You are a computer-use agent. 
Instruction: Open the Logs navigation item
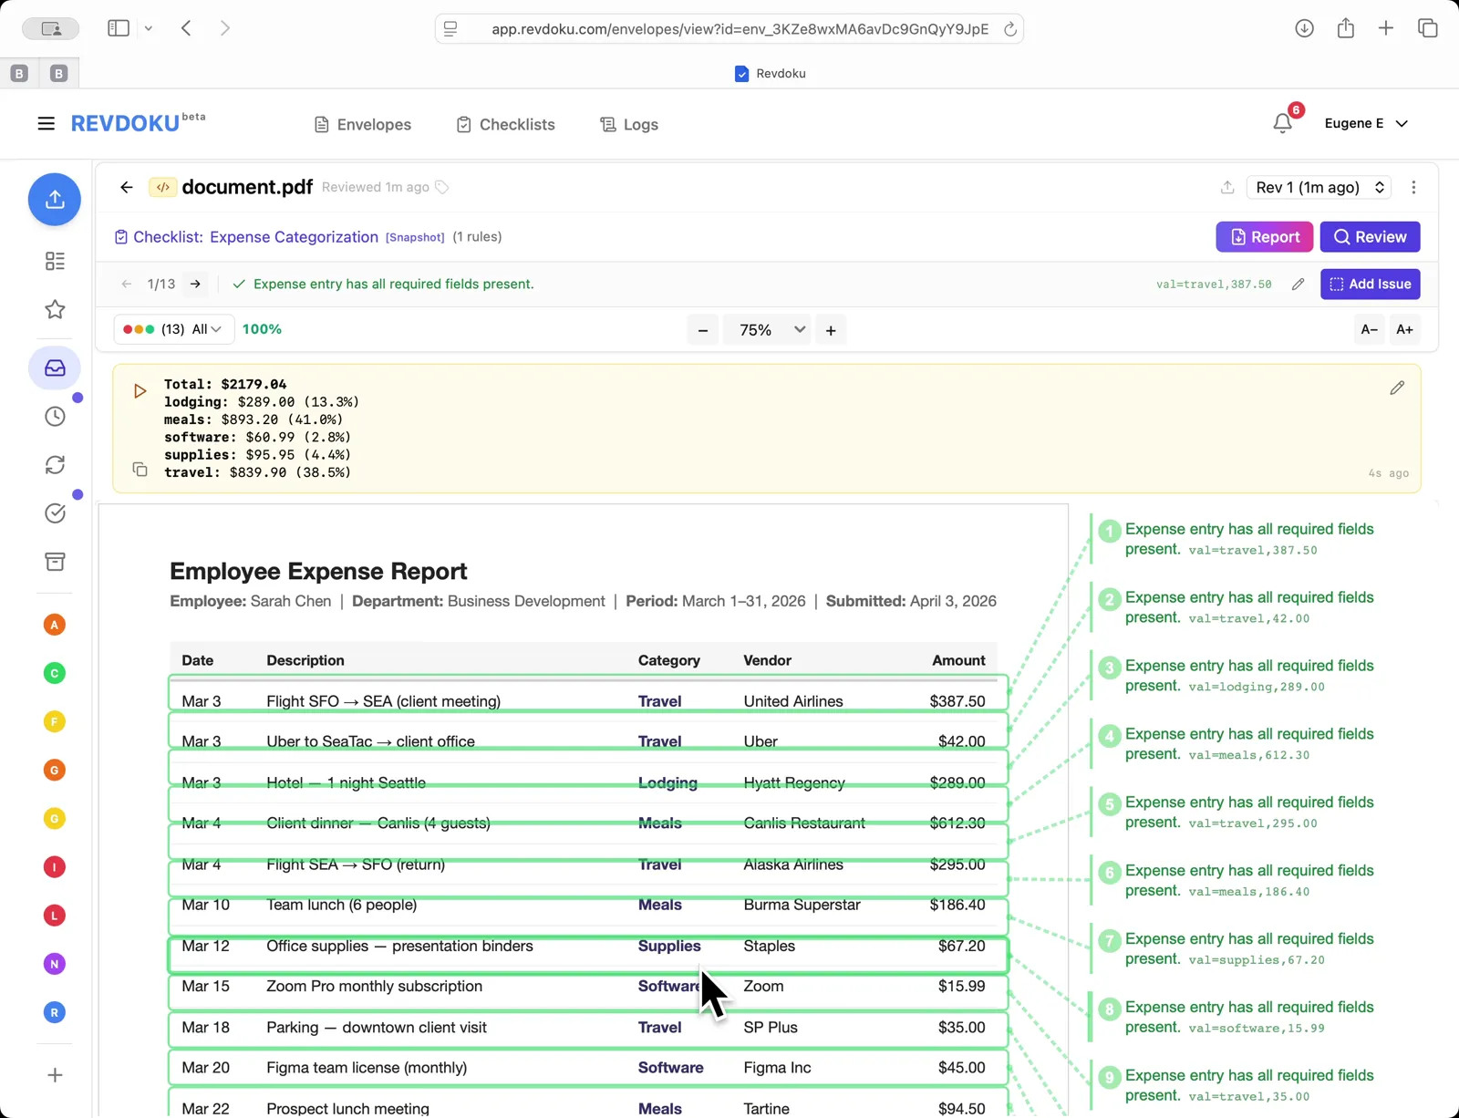(x=629, y=125)
